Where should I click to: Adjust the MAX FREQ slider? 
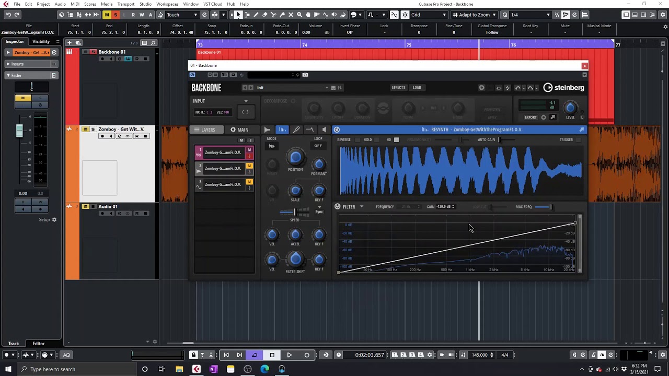tap(543, 207)
